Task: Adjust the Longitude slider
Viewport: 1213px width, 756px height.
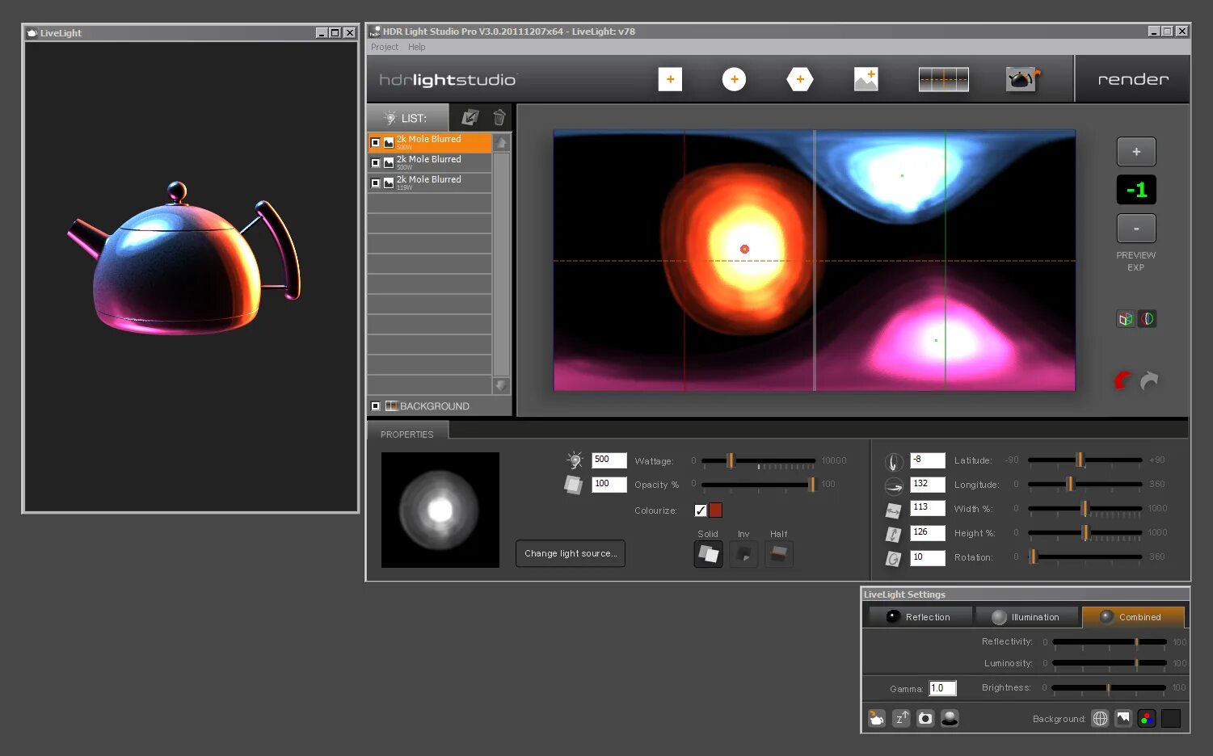Action: click(1085, 485)
